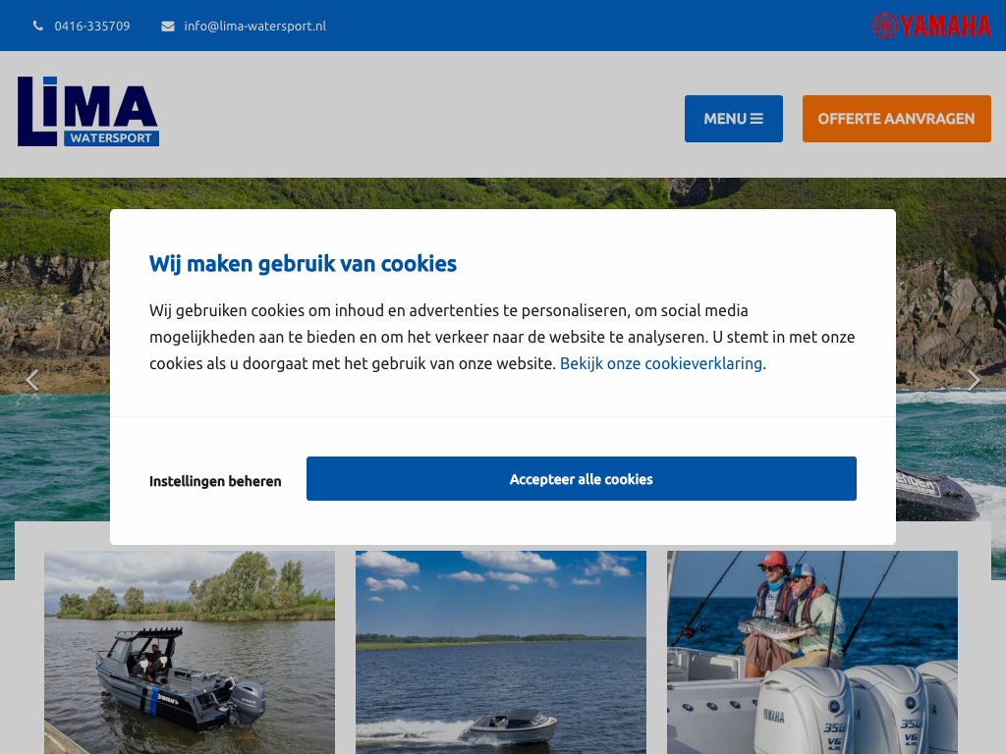Click OFFERTE AANVRAGEN orange button
The width and height of the screenshot is (1006, 754).
tap(896, 119)
